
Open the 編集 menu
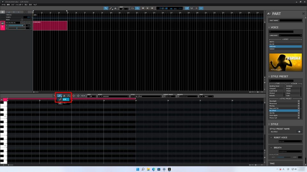(8, 5)
